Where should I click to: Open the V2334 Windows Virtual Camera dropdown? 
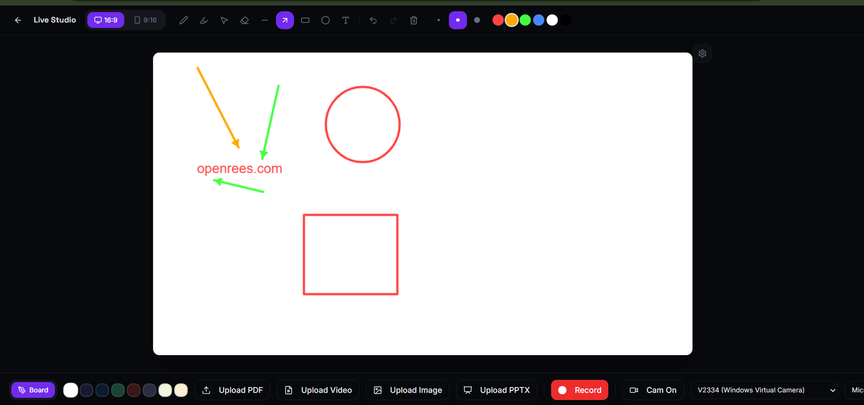[x=764, y=390]
